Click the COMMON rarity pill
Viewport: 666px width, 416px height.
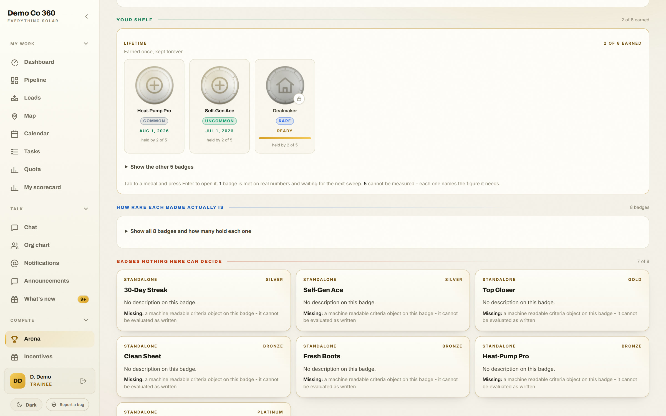[x=154, y=121]
